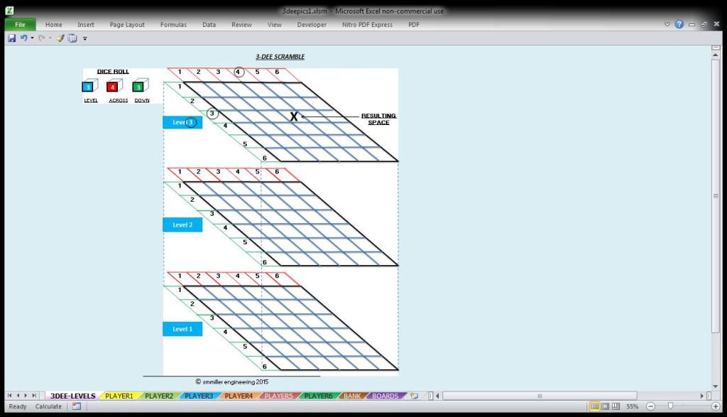This screenshot has width=727, height=417.
Task: Click the broom-style icon in Quick Access Toolbar
Action: pos(60,38)
